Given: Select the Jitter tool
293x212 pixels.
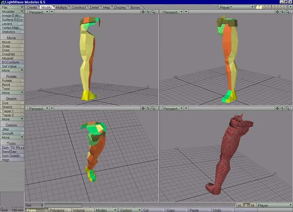Looking at the screenshot, I should 12,129.
